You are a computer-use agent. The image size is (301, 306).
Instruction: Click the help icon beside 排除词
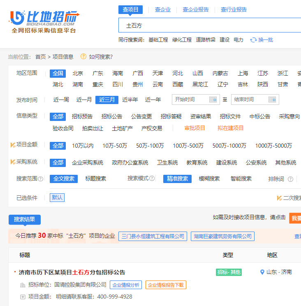click(x=290, y=179)
